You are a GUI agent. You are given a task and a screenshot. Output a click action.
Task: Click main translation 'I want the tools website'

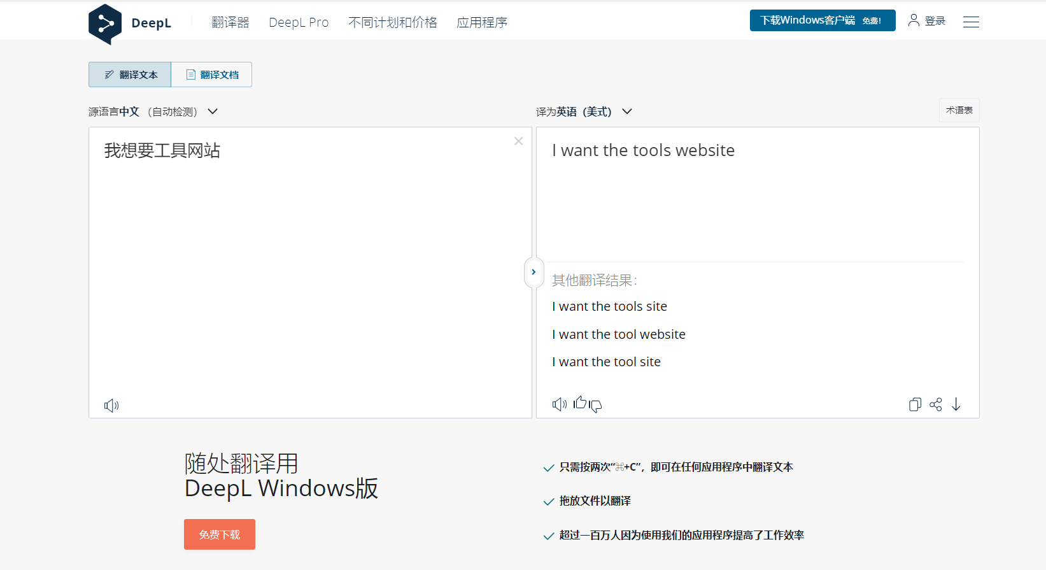[x=643, y=150]
